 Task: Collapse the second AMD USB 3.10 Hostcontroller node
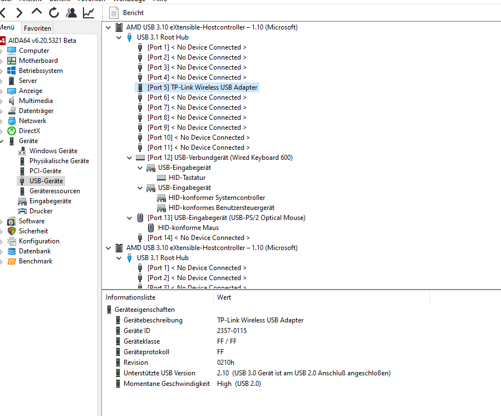109,248
